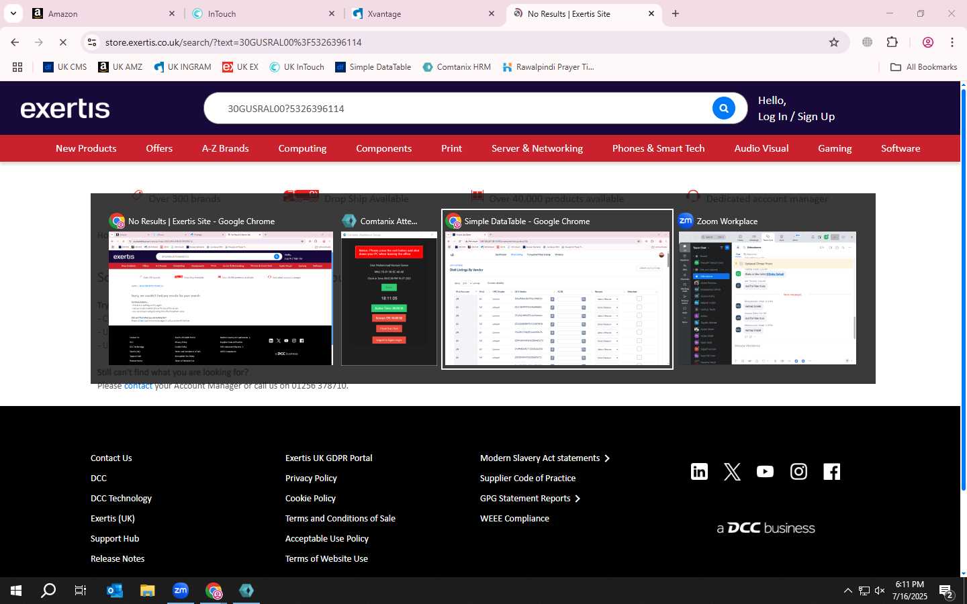Open Zoom from the taskbar
The height and width of the screenshot is (604, 967).
[181, 591]
